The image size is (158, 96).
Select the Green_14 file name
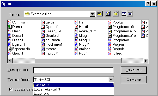[x=53, y=31]
